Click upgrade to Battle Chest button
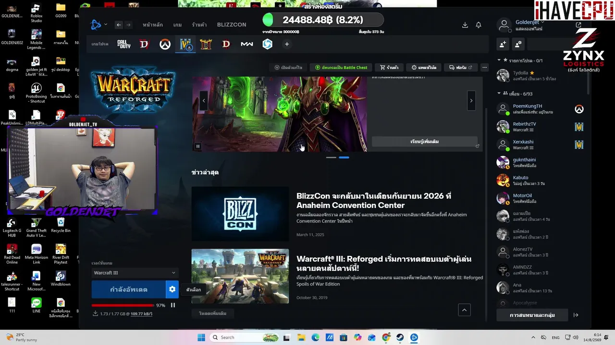 (341, 68)
